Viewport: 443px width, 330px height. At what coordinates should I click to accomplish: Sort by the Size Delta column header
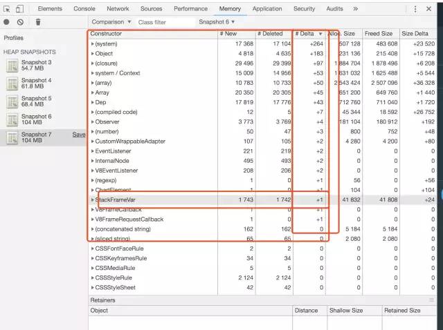[418, 34]
